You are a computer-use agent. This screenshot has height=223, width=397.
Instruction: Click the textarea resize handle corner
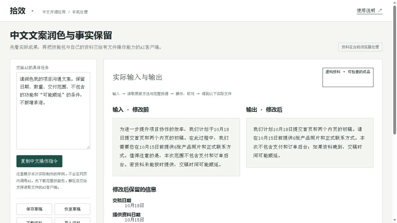coord(88,147)
